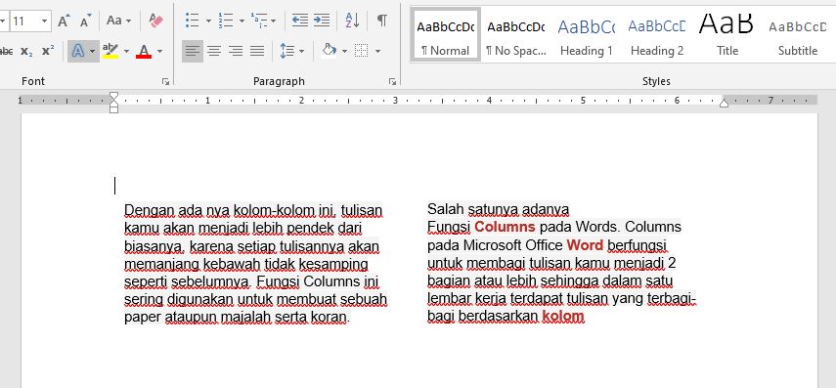The height and width of the screenshot is (388, 836).
Task: Open borders dropdown arrow
Action: tap(378, 51)
